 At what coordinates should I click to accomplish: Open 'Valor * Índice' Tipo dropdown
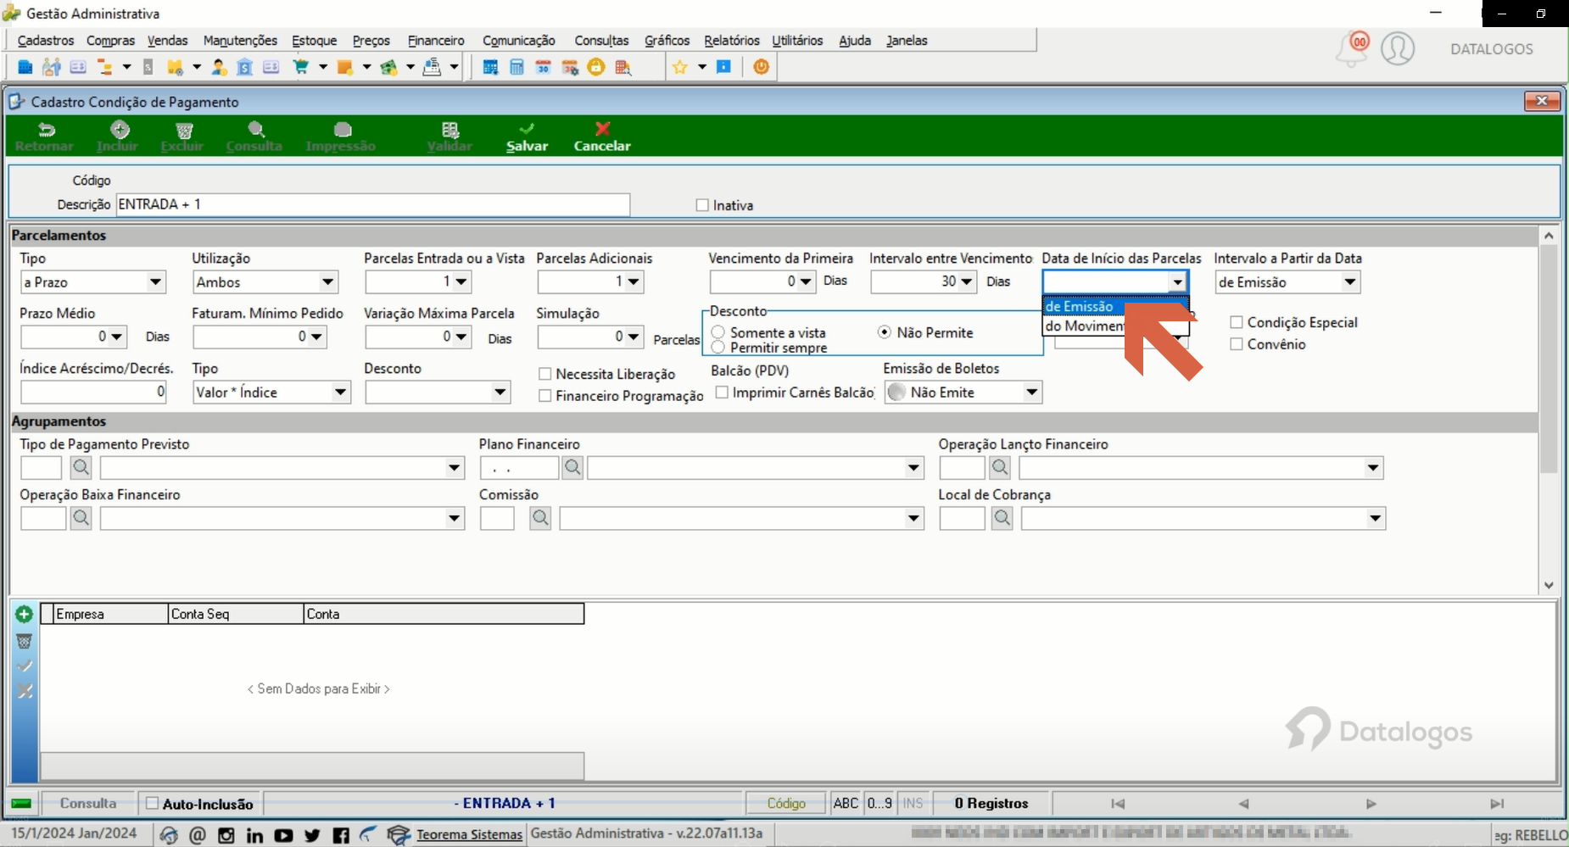(x=340, y=393)
